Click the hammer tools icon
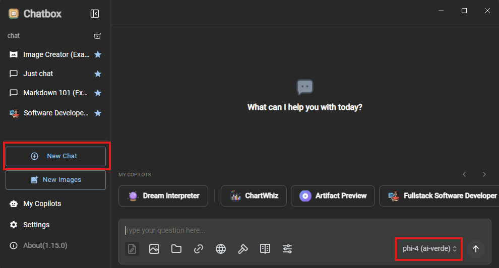499x268 pixels. pos(243,249)
